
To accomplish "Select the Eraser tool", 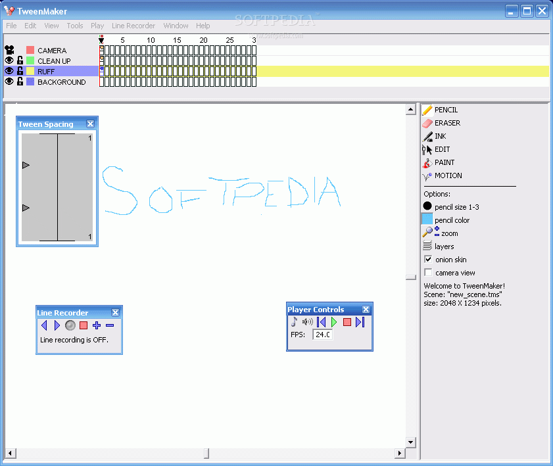I will coord(441,123).
